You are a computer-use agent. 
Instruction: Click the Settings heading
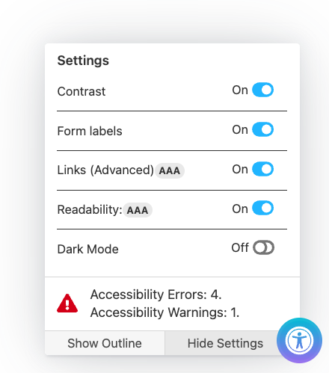(x=83, y=61)
